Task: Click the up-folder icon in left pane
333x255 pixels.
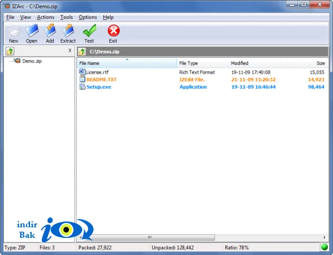Action: click(x=10, y=51)
